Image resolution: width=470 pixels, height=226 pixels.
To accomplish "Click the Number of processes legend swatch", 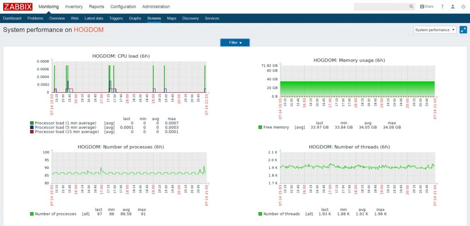I will pos(32,214).
